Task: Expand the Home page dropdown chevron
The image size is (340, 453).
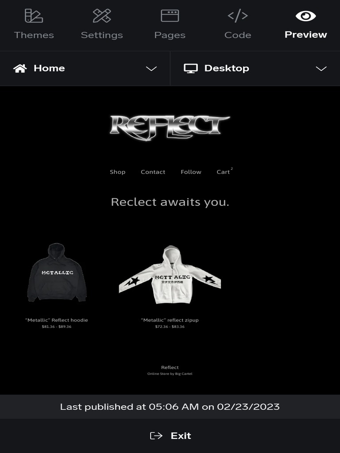Action: [x=151, y=69]
